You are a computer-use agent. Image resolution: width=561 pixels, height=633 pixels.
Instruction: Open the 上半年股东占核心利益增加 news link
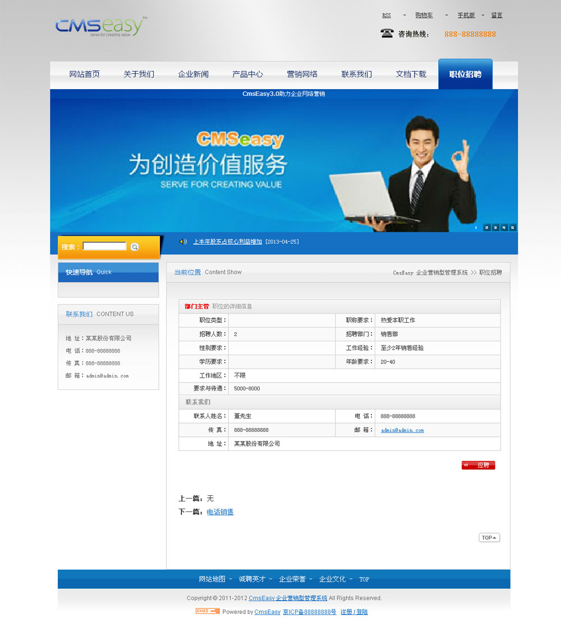(x=228, y=242)
